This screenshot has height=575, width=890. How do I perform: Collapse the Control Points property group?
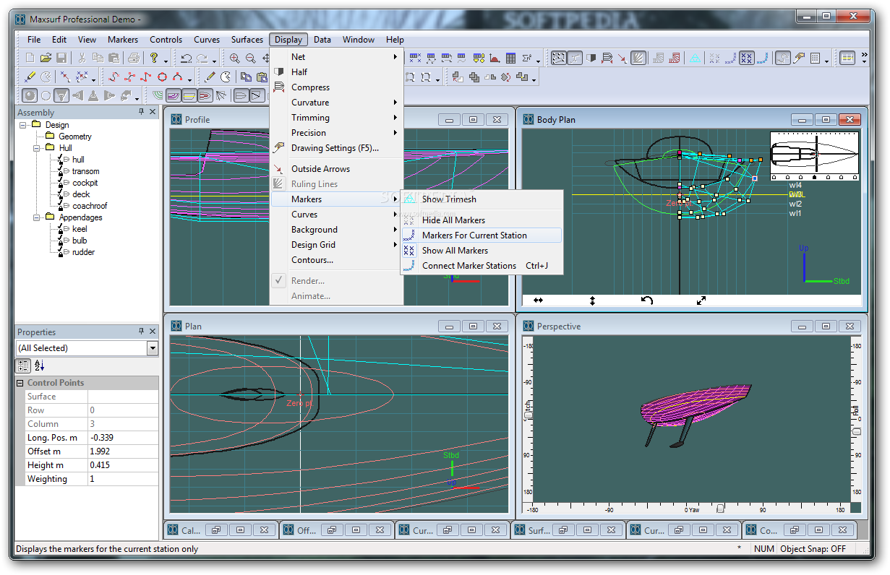click(x=20, y=383)
